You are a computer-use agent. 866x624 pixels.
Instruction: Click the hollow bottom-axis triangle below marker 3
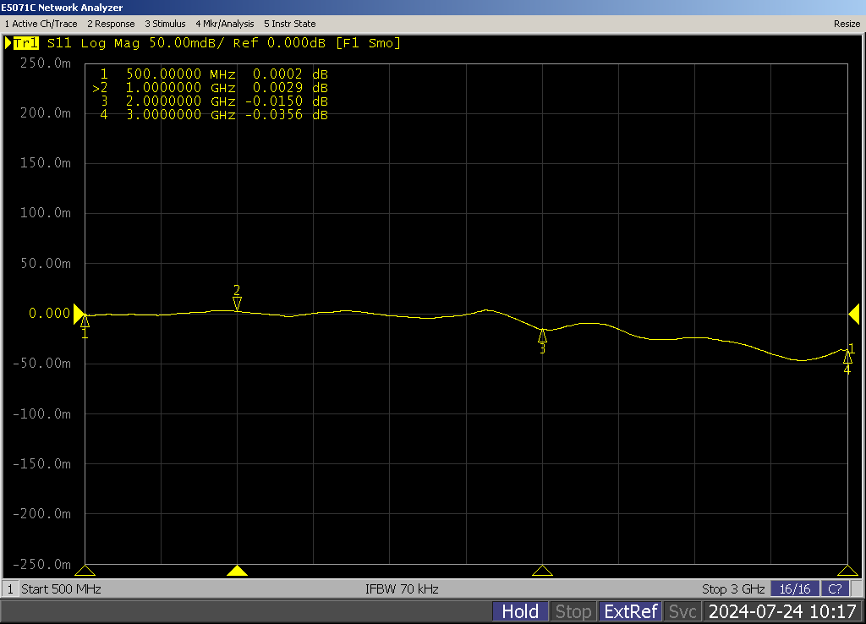point(542,571)
